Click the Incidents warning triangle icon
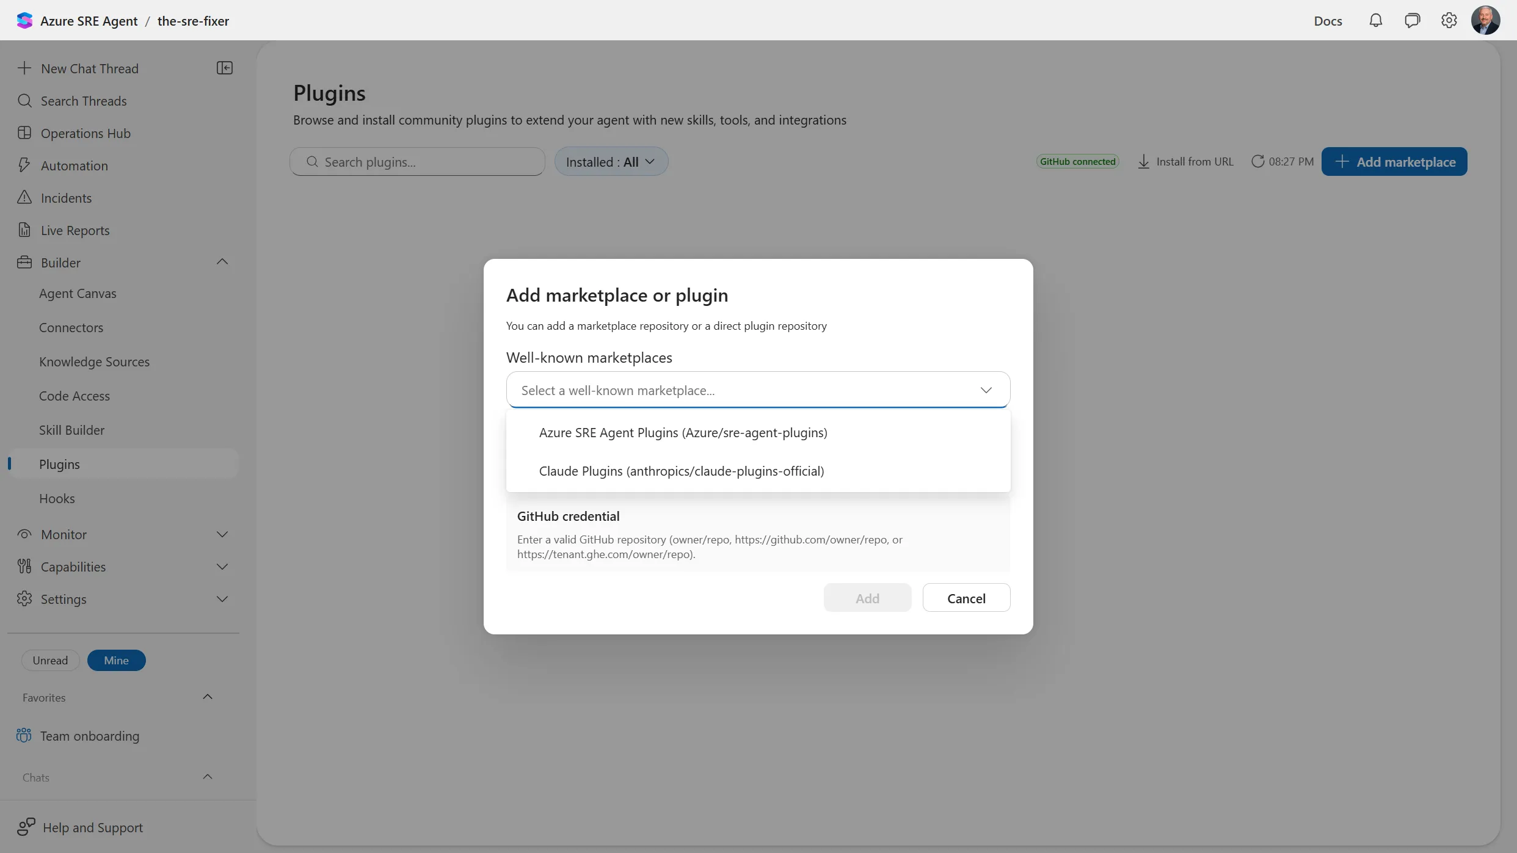The image size is (1517, 853). tap(24, 197)
